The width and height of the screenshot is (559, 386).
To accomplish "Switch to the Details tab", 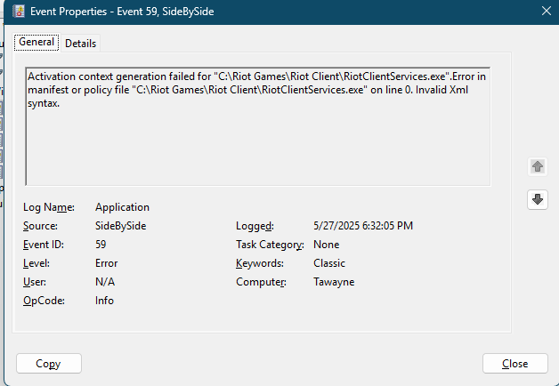I will pyautogui.click(x=81, y=43).
